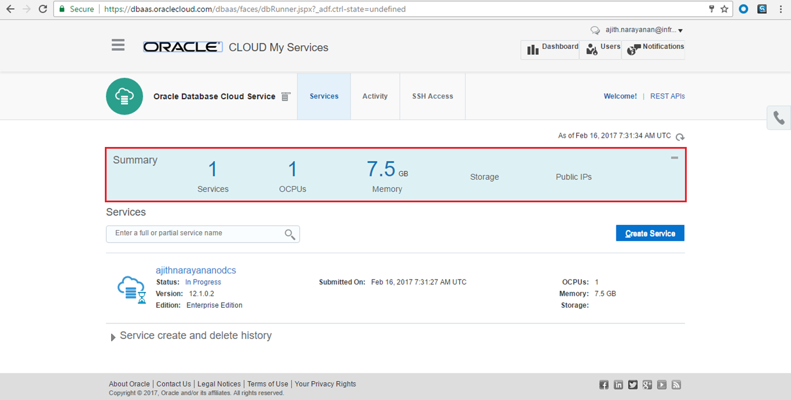Viewport: 791px width, 400px height.
Task: Open the REST APIs link
Action: (668, 96)
